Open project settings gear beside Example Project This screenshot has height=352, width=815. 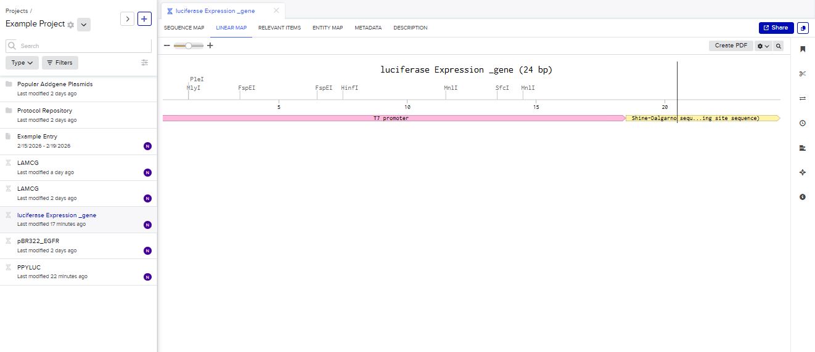click(x=71, y=25)
